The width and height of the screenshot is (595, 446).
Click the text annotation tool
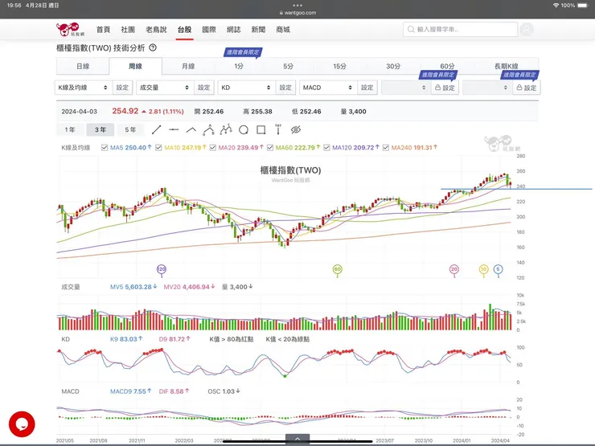pos(277,129)
